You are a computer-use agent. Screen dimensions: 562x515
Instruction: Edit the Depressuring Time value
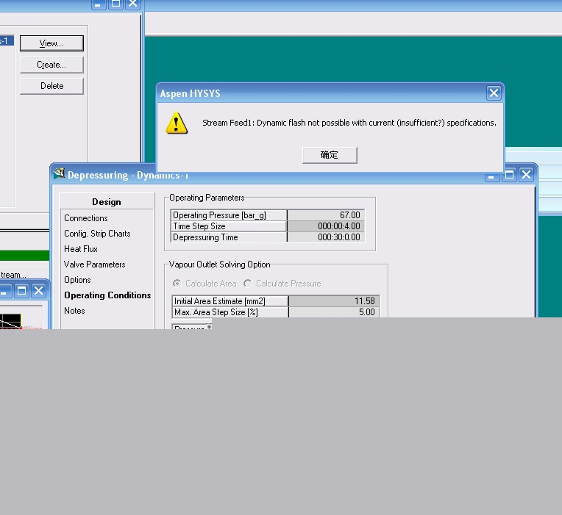(x=326, y=237)
